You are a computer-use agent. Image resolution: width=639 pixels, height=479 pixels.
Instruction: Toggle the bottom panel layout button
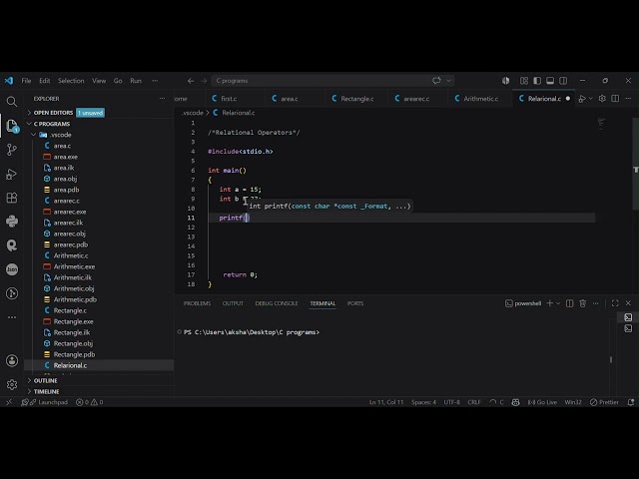tap(550, 81)
